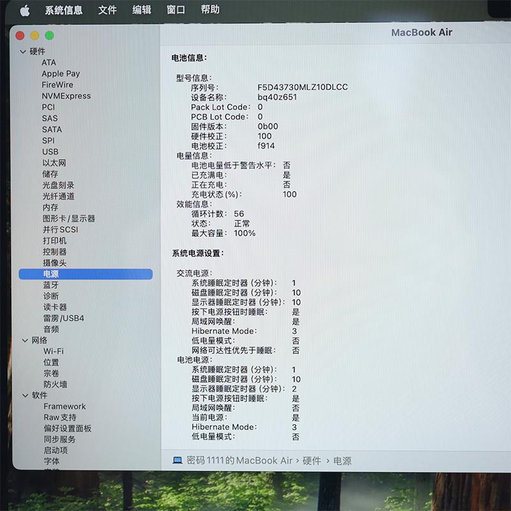Viewport: 511px width, 511px height.
Task: Select 诊断 in the sidebar
Action: pyautogui.click(x=51, y=296)
